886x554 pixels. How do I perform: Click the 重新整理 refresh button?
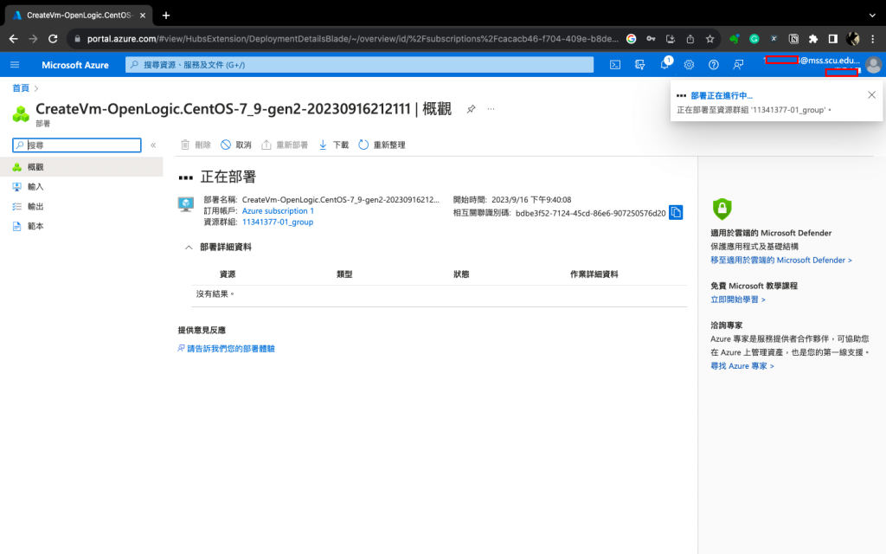(382, 145)
